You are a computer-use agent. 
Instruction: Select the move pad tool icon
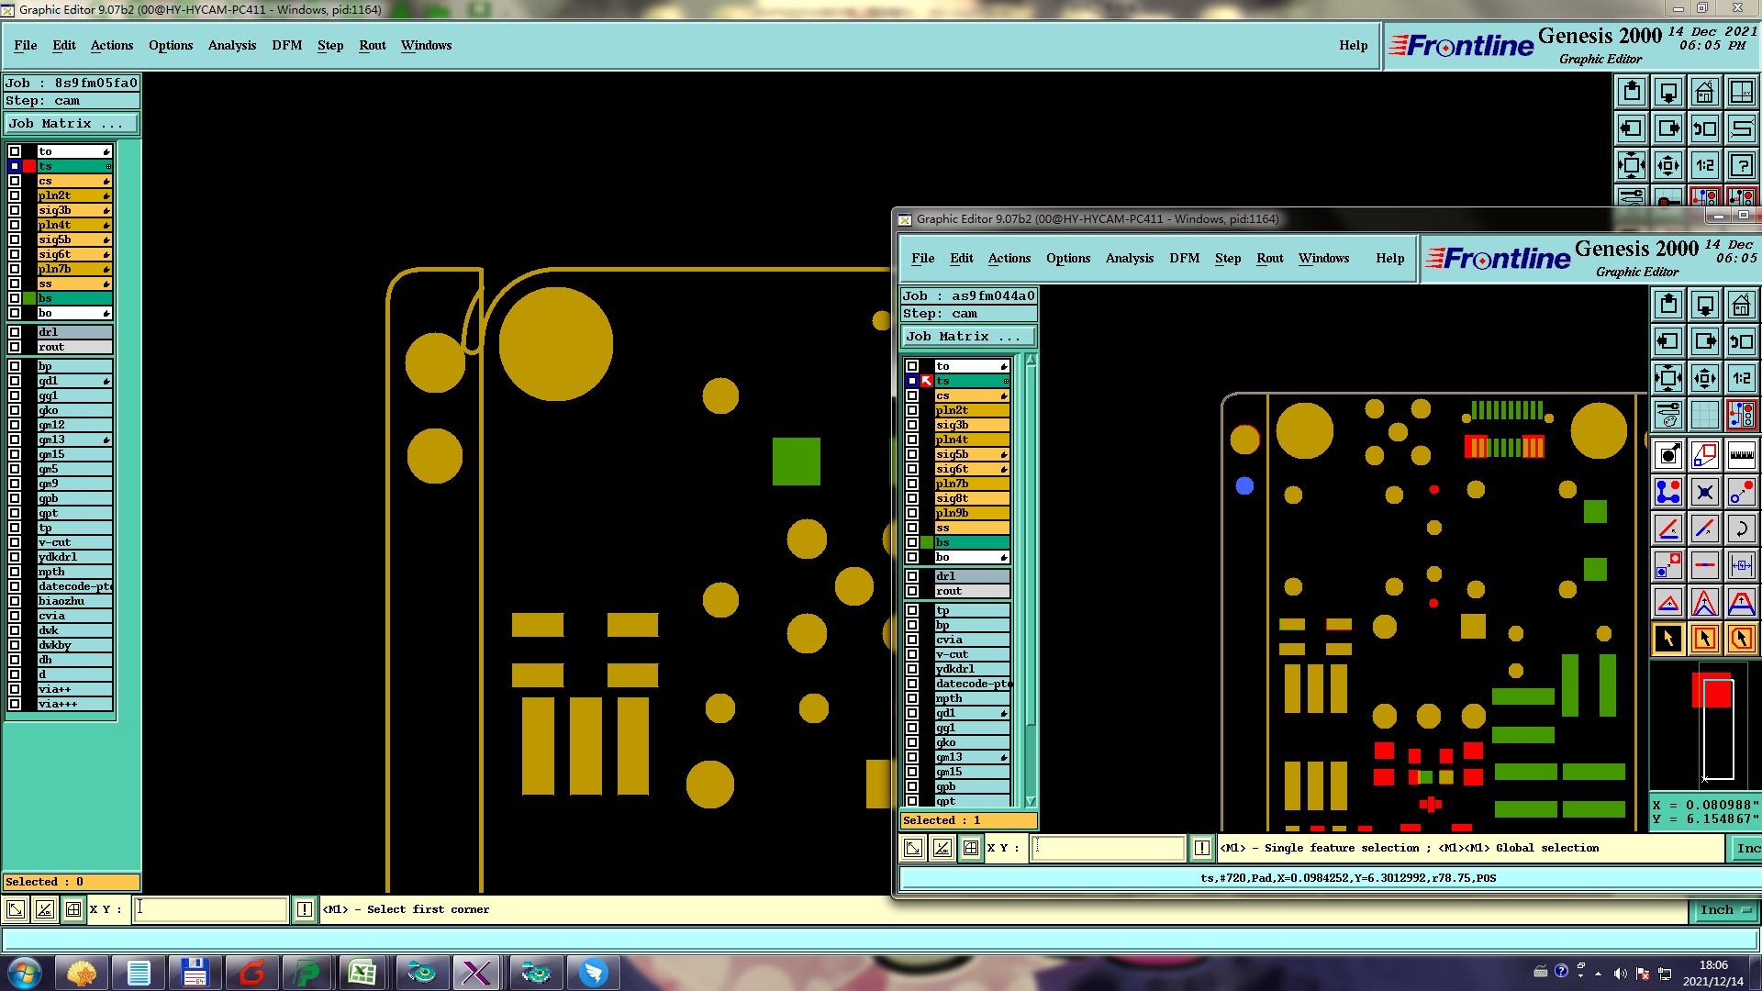[1668, 565]
